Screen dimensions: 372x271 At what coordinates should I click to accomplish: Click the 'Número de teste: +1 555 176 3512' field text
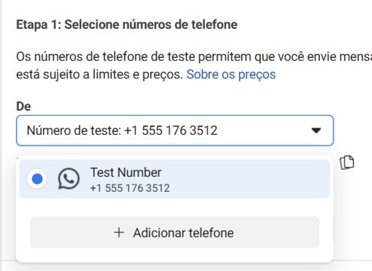[122, 131]
